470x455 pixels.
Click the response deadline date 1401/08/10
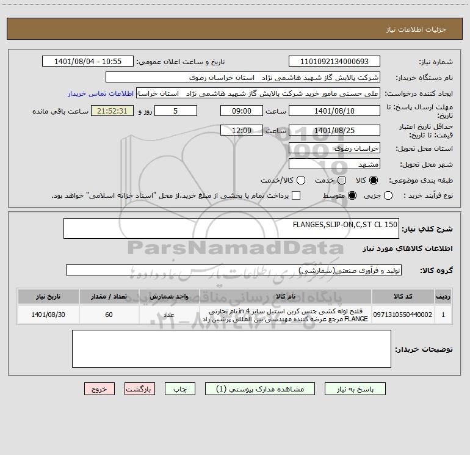pos(334,111)
